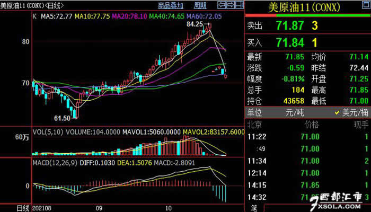This screenshot has width=371, height=212.
Task: Click the 84.25 high marker on chart
Action: pos(195,24)
